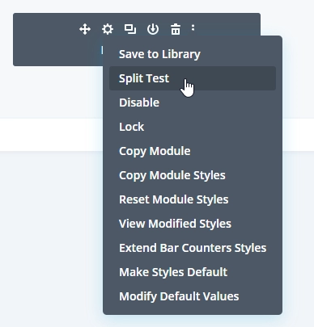314x327 pixels.
Task: Click Modify Default Values
Action: [193, 296]
